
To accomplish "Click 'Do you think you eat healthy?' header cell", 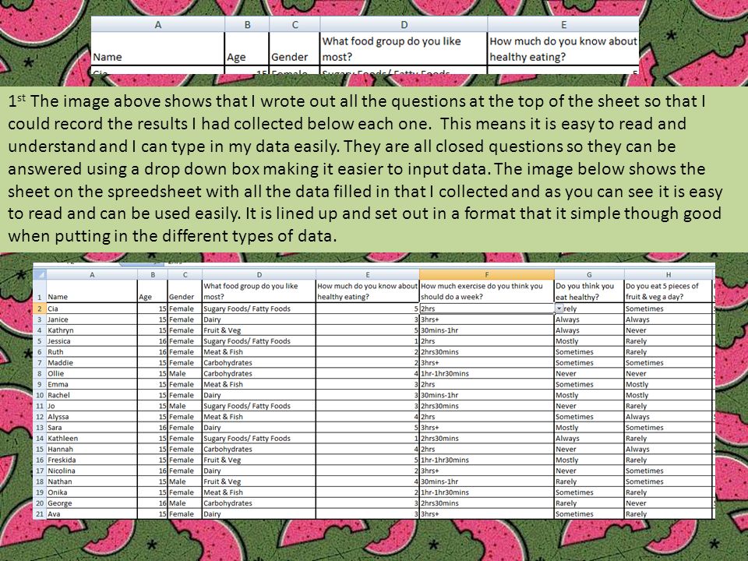I will pyautogui.click(x=589, y=291).
